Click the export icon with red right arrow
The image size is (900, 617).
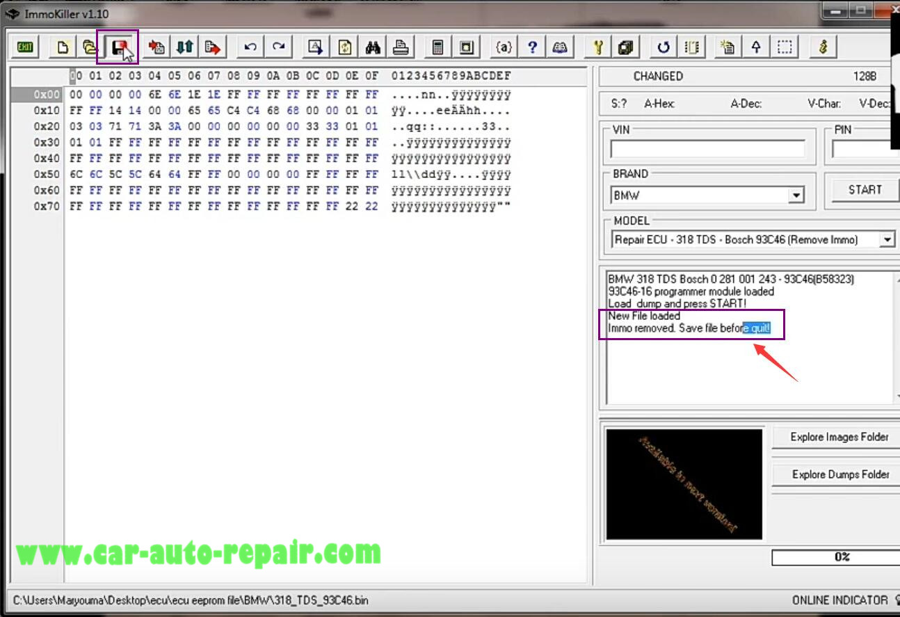pyautogui.click(x=213, y=47)
